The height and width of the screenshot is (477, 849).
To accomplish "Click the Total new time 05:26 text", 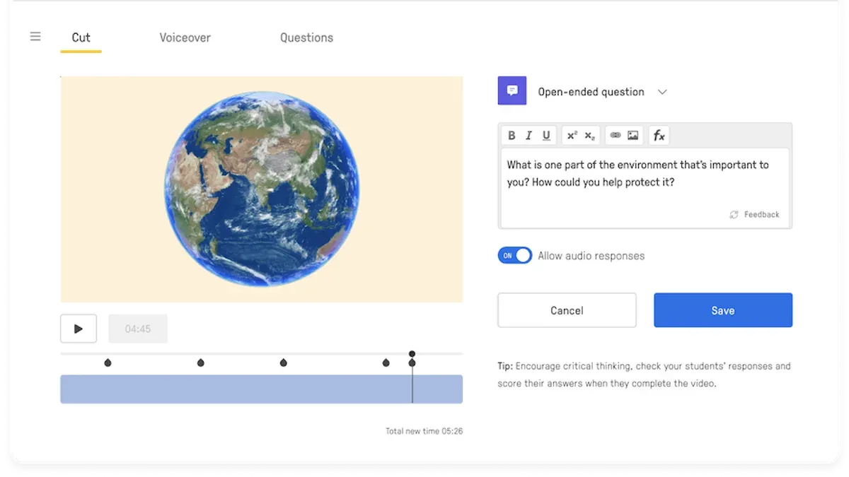I will [x=424, y=431].
